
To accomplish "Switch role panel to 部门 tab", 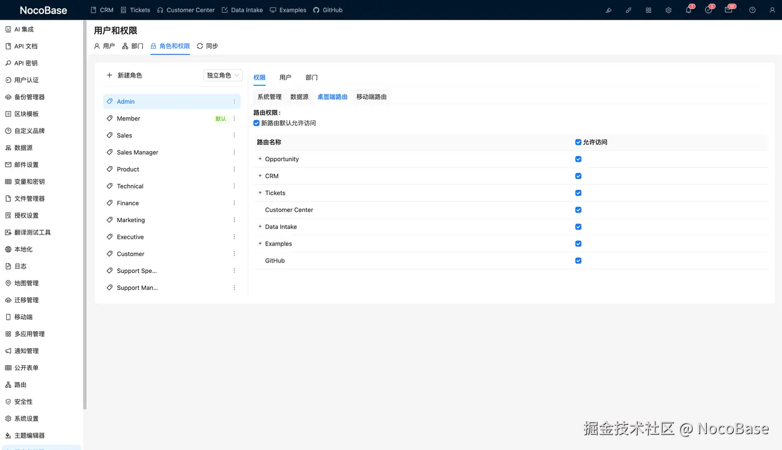I will pyautogui.click(x=312, y=78).
